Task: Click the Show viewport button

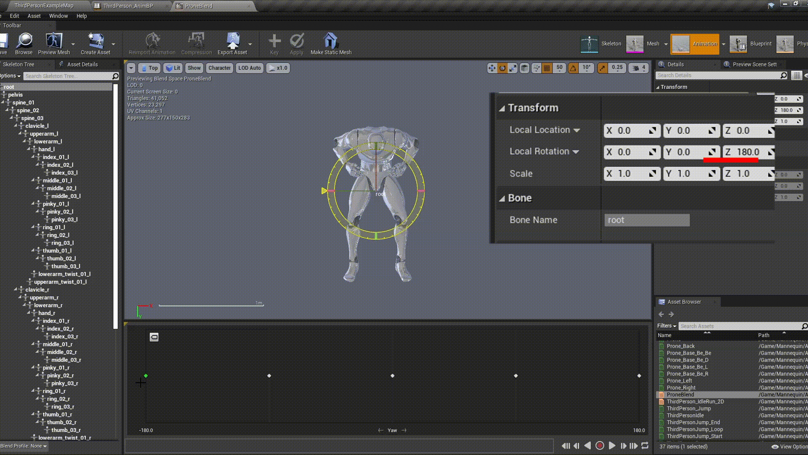Action: point(194,68)
